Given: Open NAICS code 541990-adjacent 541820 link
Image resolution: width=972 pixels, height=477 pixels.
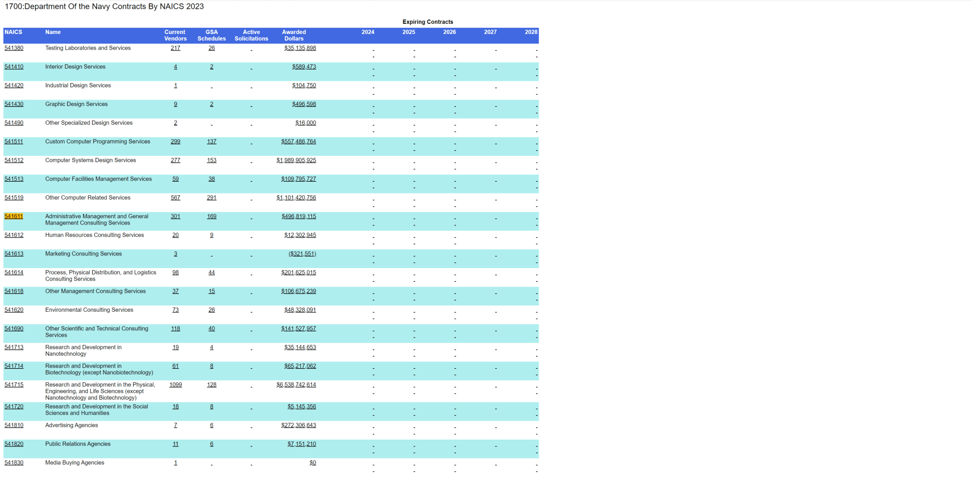Looking at the screenshot, I should [14, 444].
